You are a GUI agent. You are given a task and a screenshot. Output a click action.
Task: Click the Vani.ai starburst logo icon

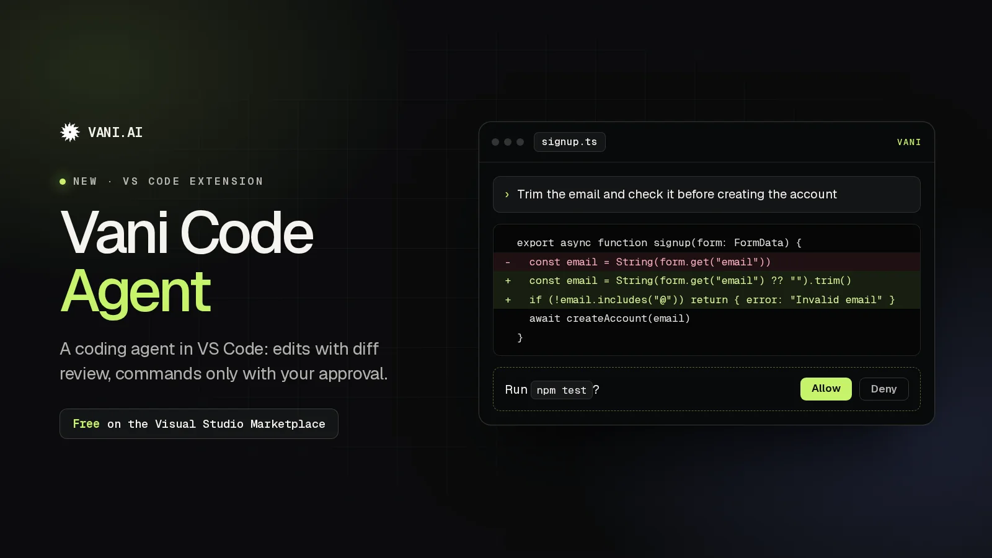70,132
